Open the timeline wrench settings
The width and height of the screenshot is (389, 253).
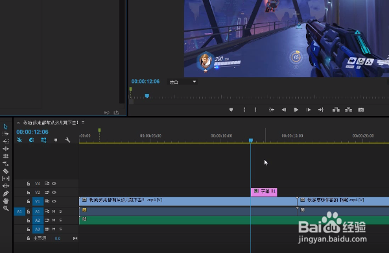pos(67,140)
